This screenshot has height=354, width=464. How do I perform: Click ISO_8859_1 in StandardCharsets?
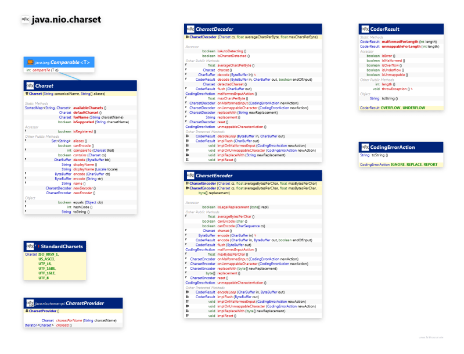click(49, 254)
